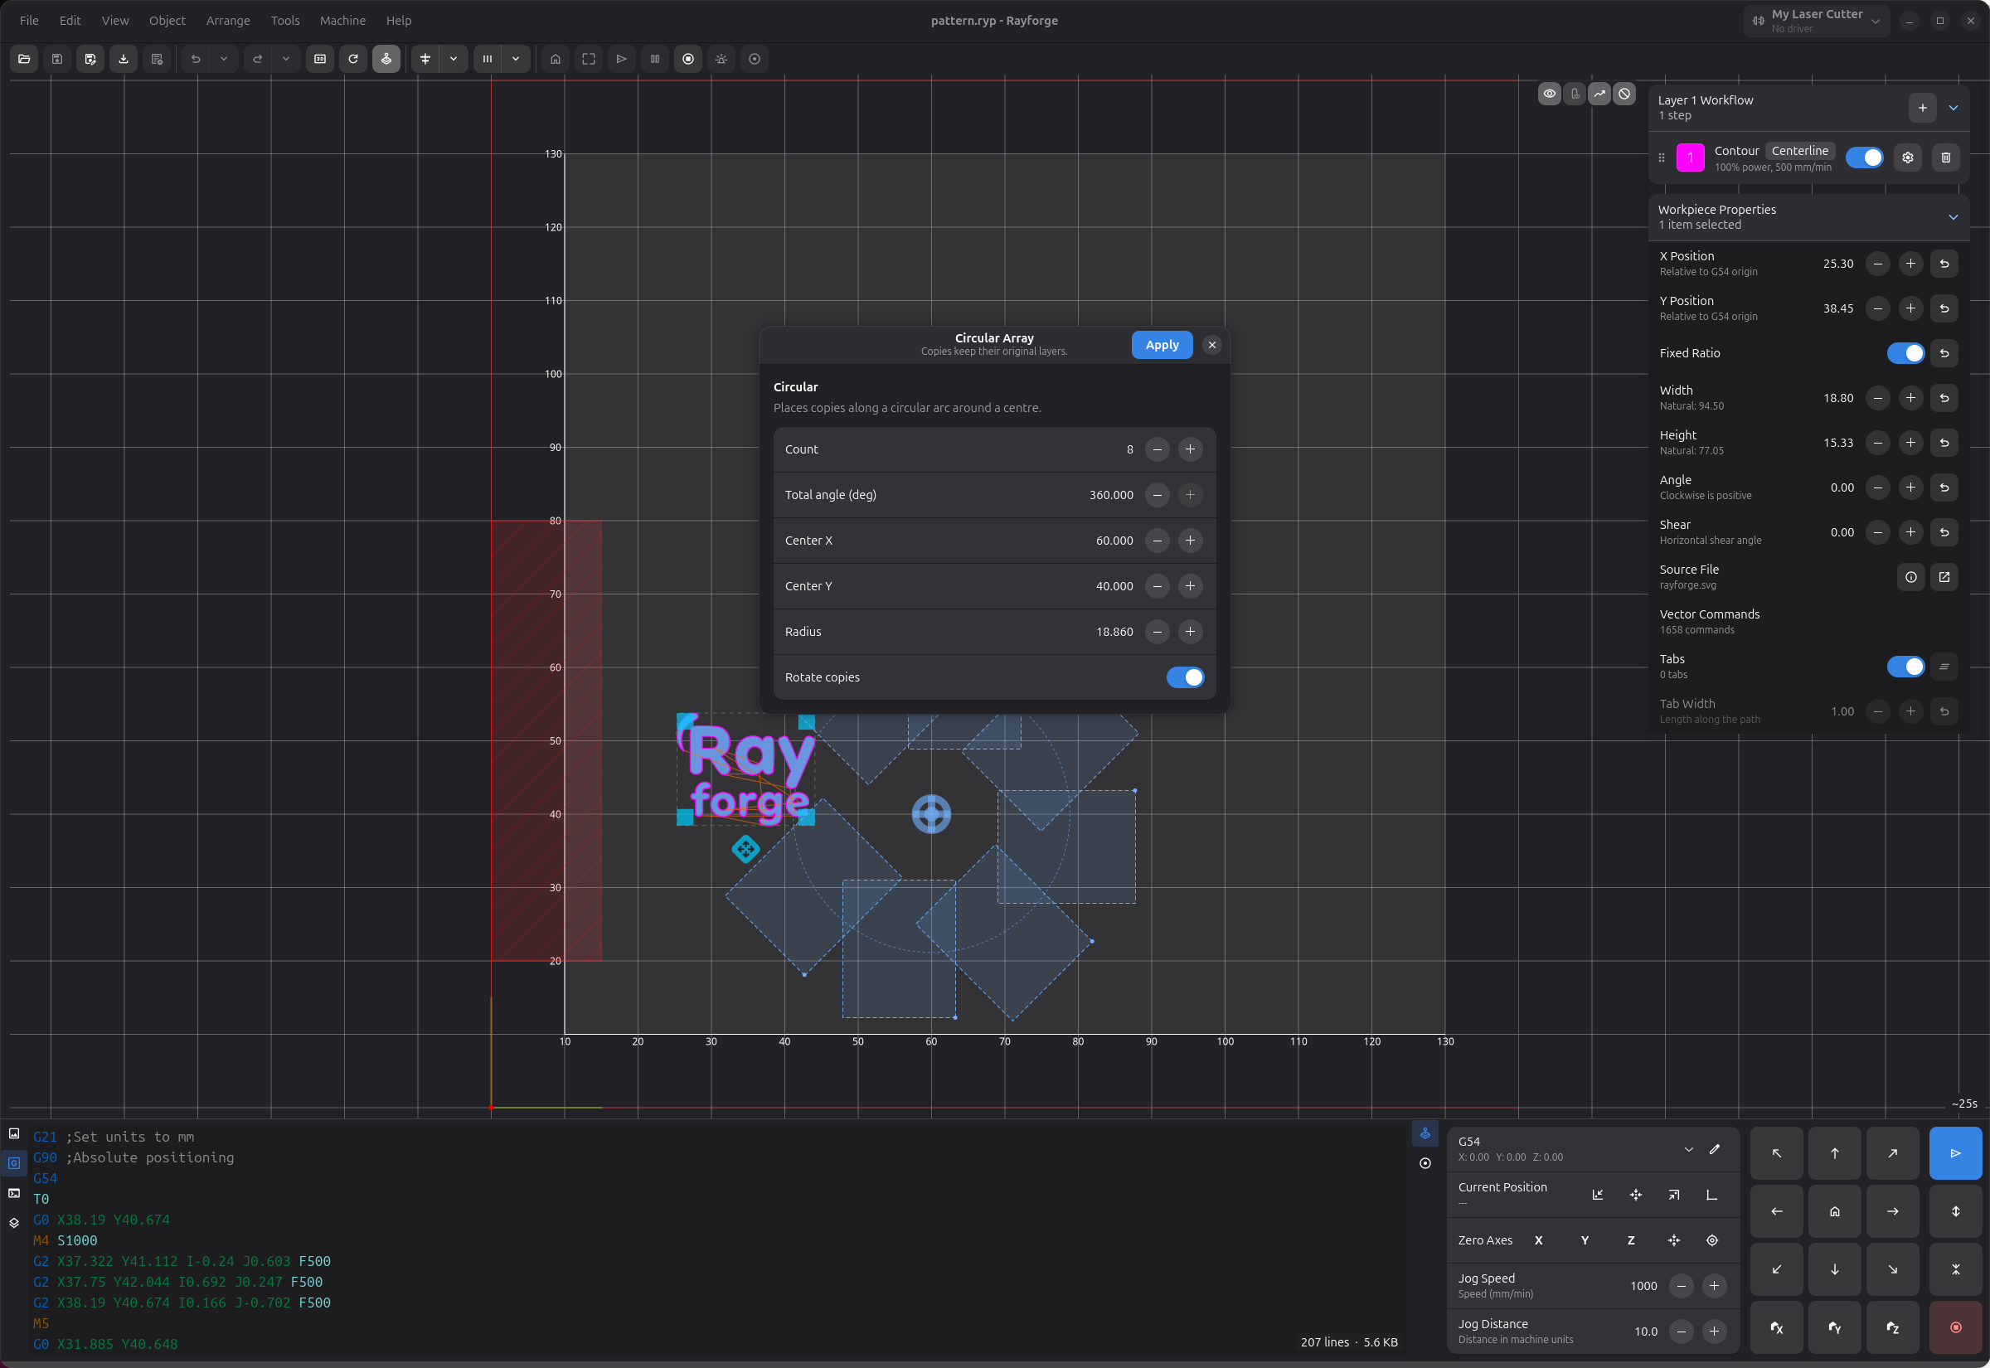Click the alarm light toolbar icon
This screenshot has width=1990, height=1368.
pyautogui.click(x=721, y=59)
